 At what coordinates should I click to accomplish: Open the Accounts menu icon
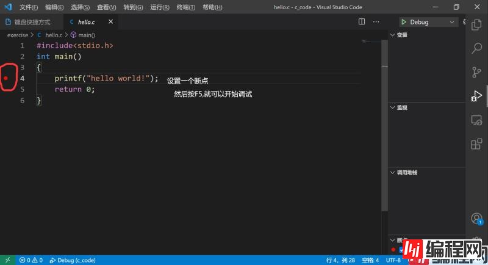pyautogui.click(x=476, y=219)
